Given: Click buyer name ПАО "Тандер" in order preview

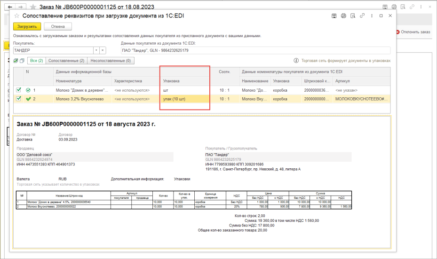Looking at the screenshot, I should [217, 155].
